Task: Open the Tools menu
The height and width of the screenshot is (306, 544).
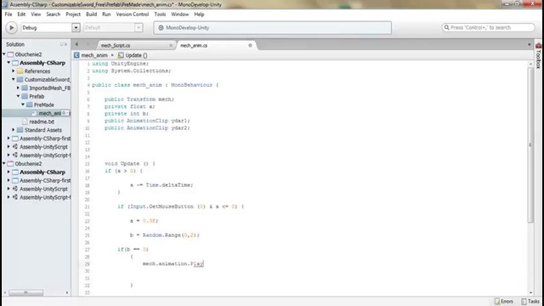Action: [x=160, y=14]
